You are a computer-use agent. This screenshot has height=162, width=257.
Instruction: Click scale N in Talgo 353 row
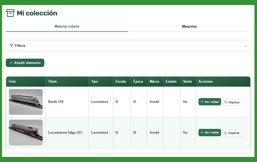(117, 132)
